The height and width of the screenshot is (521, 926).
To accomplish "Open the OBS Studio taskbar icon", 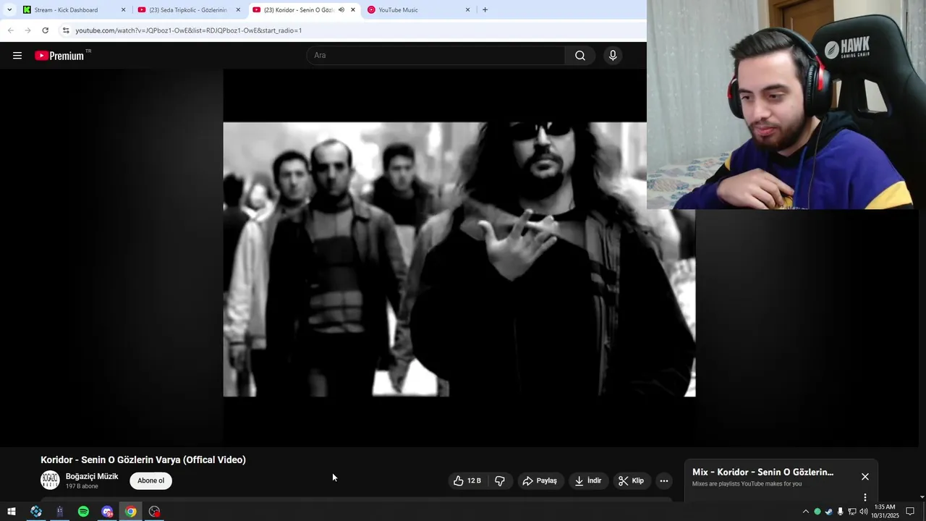I will pos(154,512).
